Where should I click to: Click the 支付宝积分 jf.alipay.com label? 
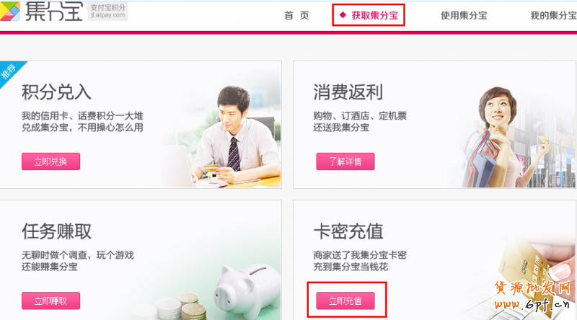click(x=107, y=11)
